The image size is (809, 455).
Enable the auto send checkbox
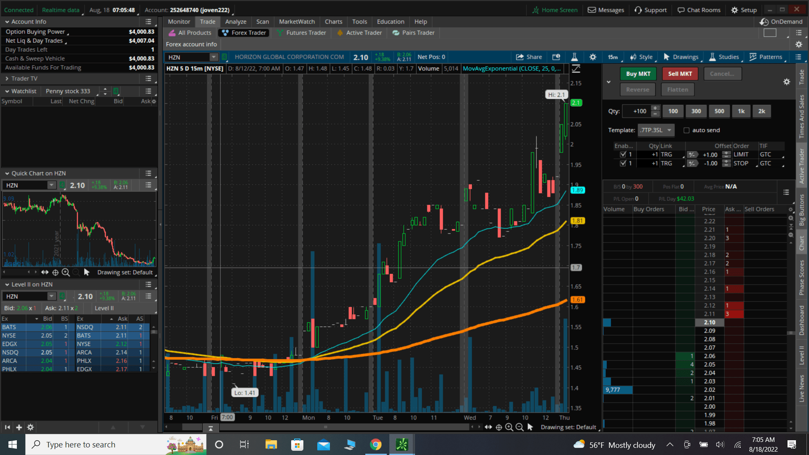pyautogui.click(x=686, y=130)
